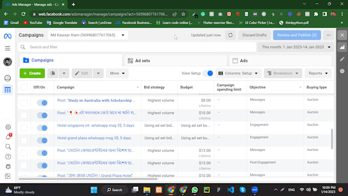Open the YouTube bookmark
The image size is (348, 196).
coord(33,23)
